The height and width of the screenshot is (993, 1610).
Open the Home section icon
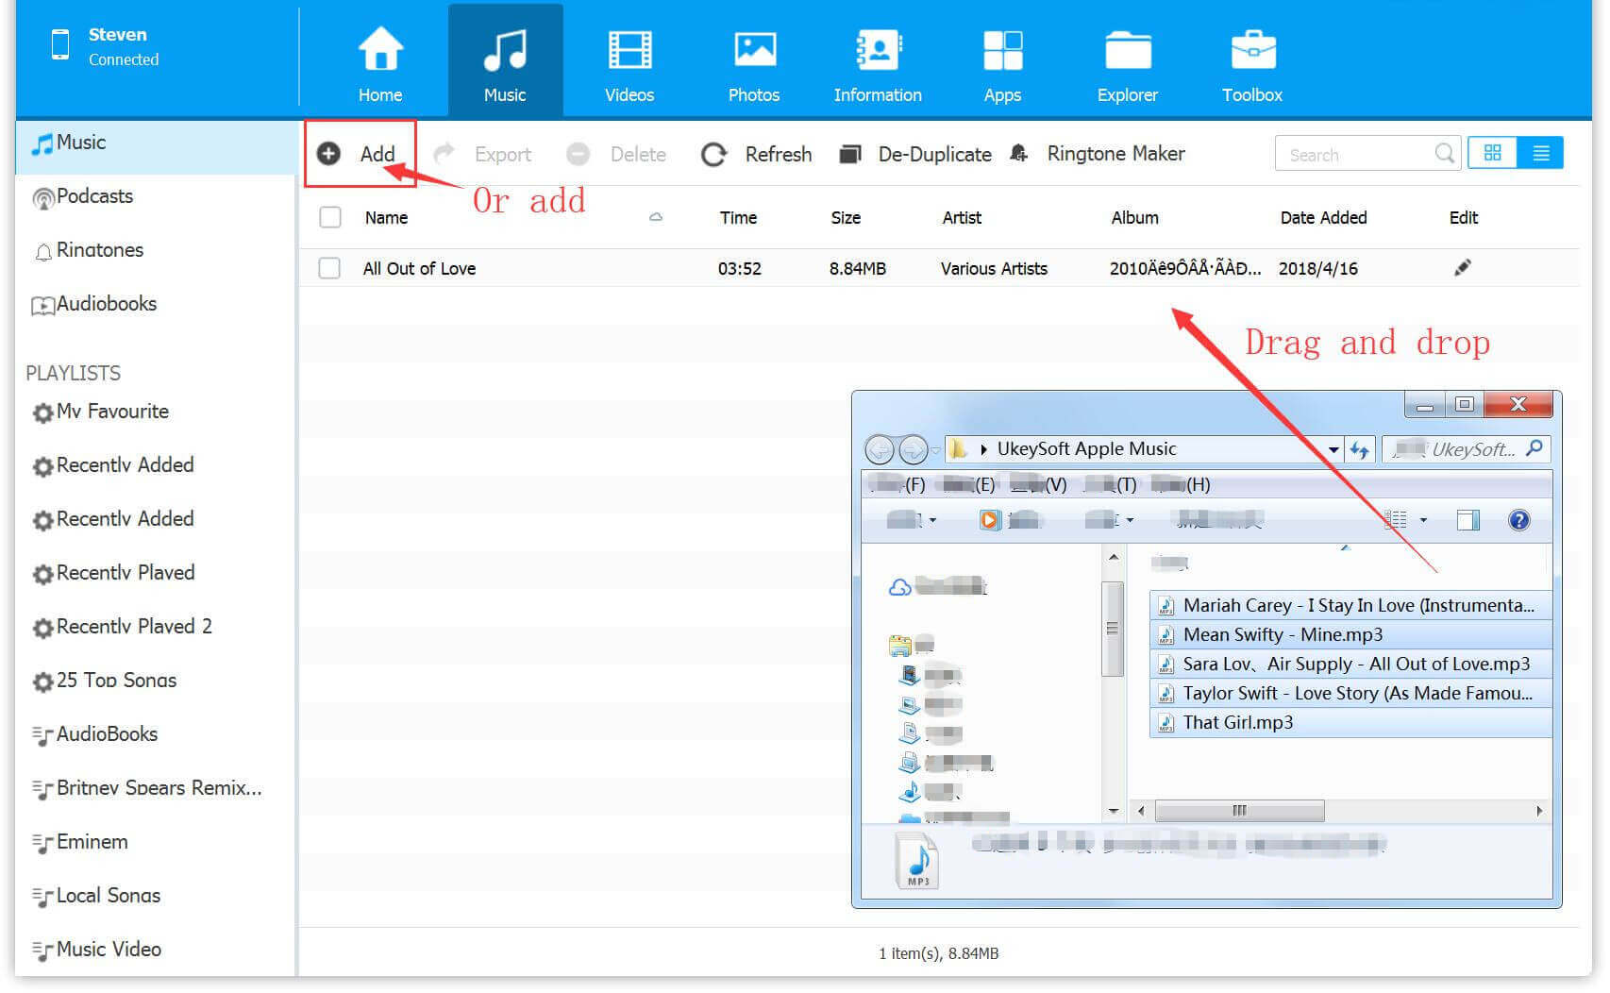(380, 50)
